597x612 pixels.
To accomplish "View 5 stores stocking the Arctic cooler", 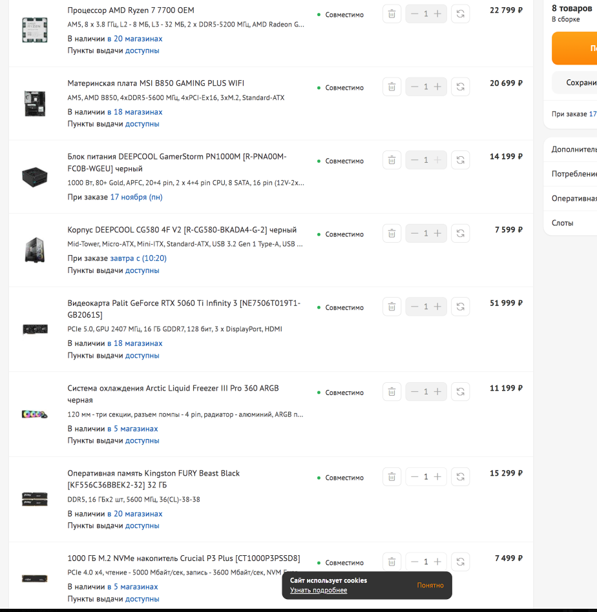I will [132, 429].
